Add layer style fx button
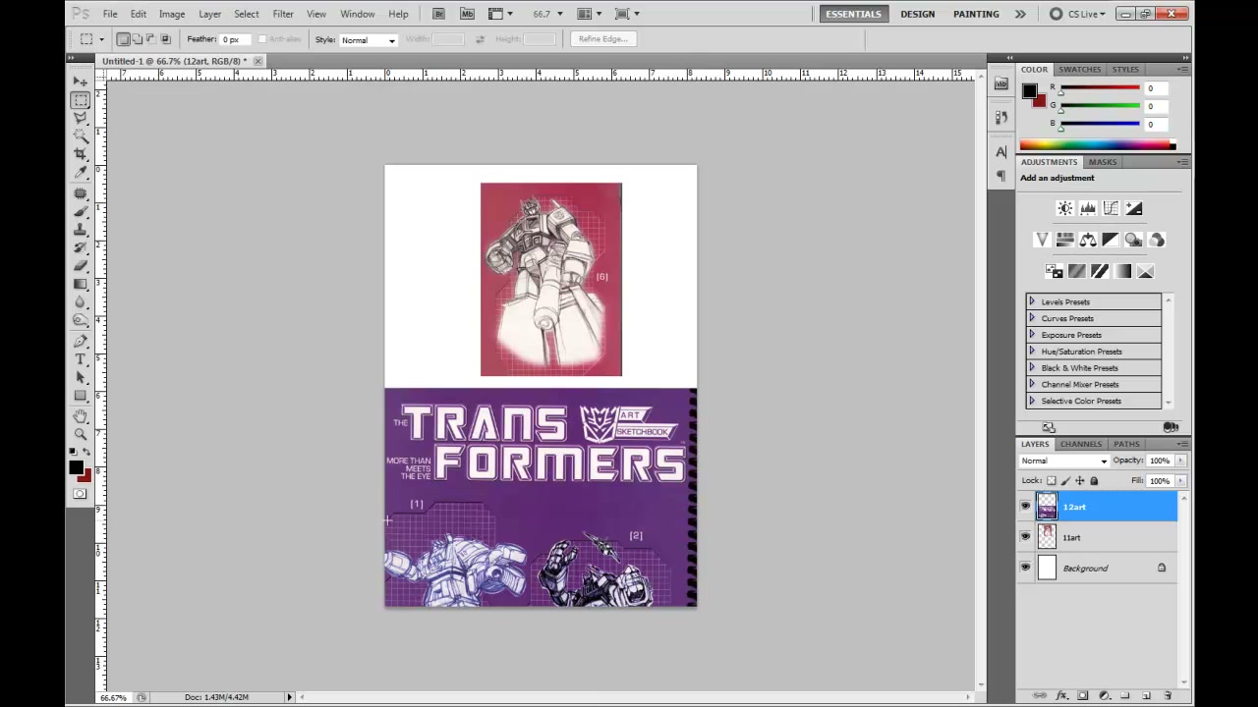 (x=1061, y=695)
